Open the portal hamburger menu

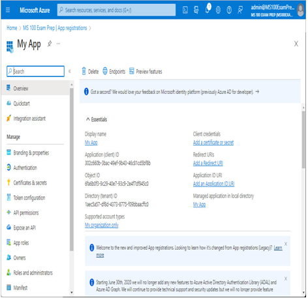tap(8, 10)
